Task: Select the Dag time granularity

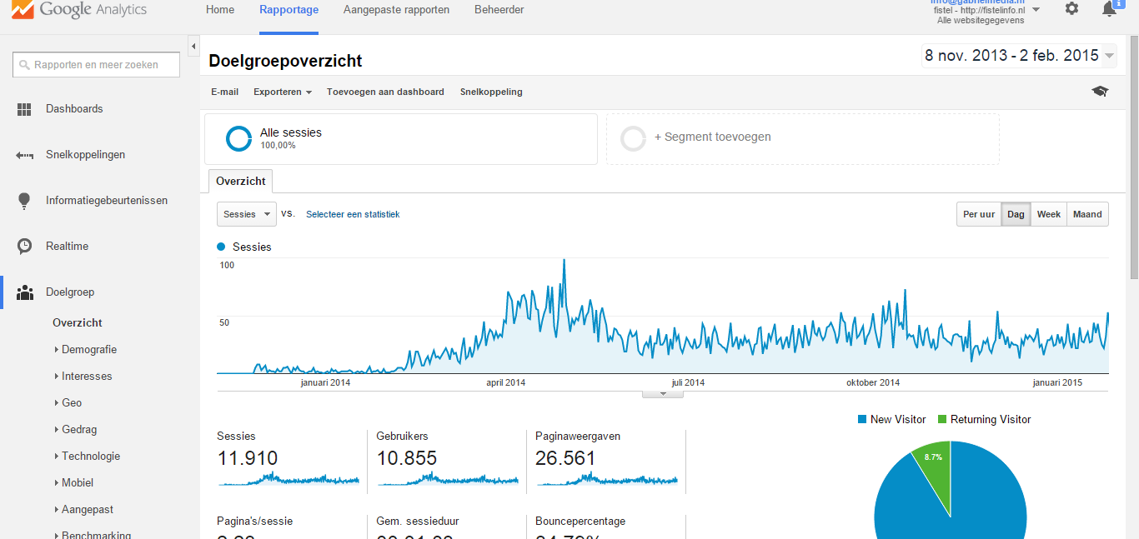Action: [x=1016, y=214]
